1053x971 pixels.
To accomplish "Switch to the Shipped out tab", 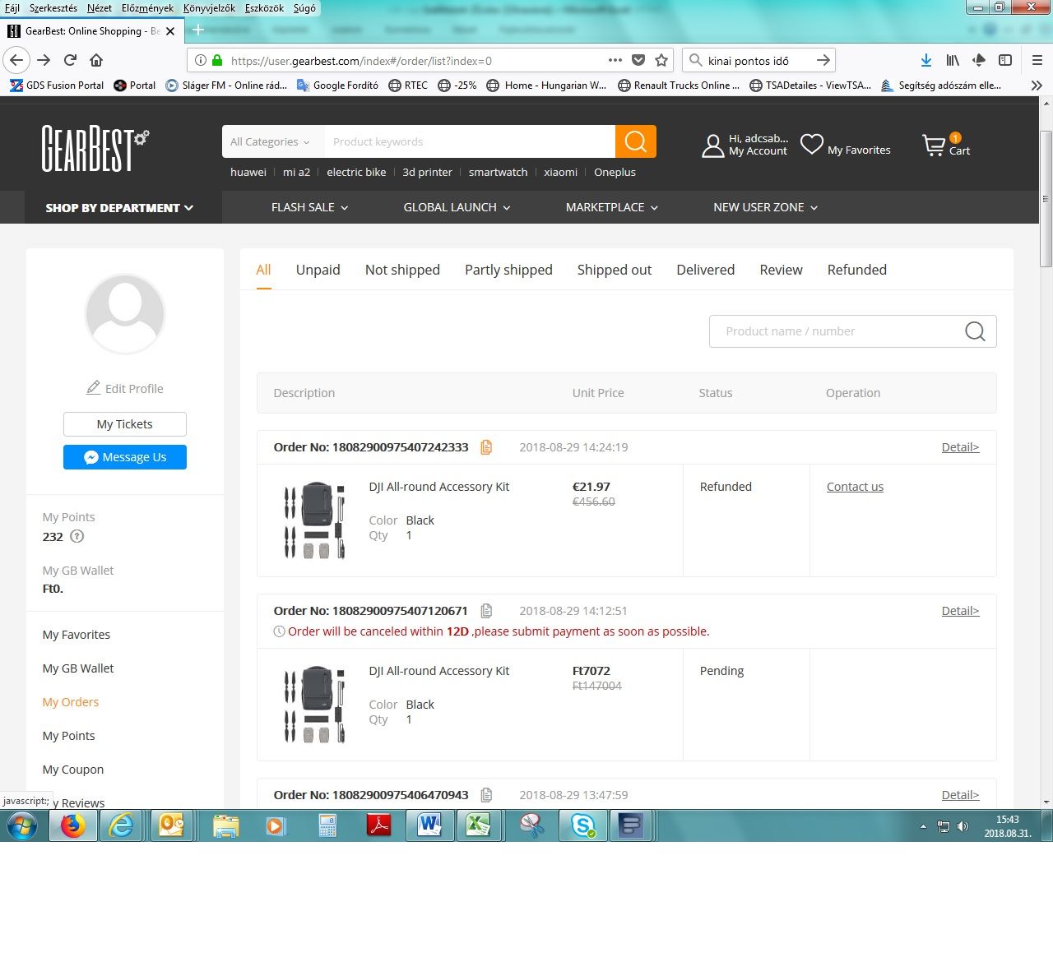I will pos(615,270).
